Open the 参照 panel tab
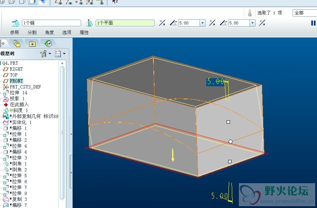This screenshot has height=208, width=317. pyautogui.click(x=14, y=32)
